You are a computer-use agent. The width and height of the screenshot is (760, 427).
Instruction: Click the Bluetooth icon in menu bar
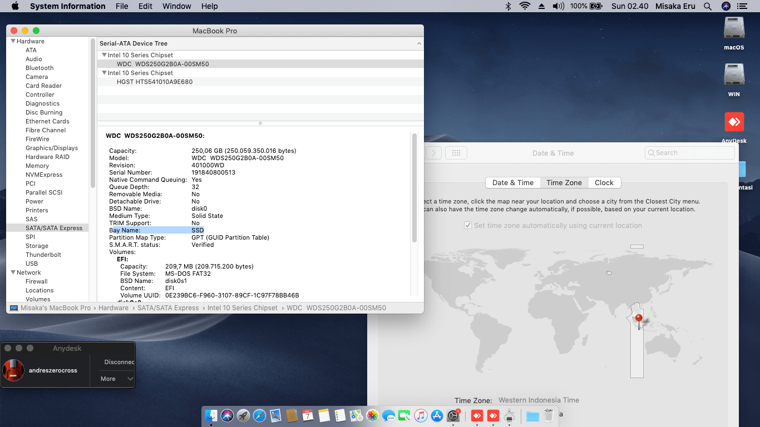pos(509,6)
